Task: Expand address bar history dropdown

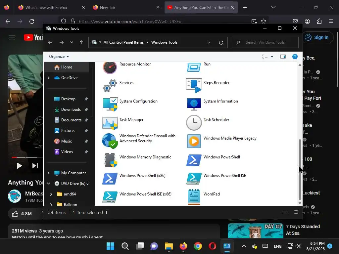Action: click(209, 43)
